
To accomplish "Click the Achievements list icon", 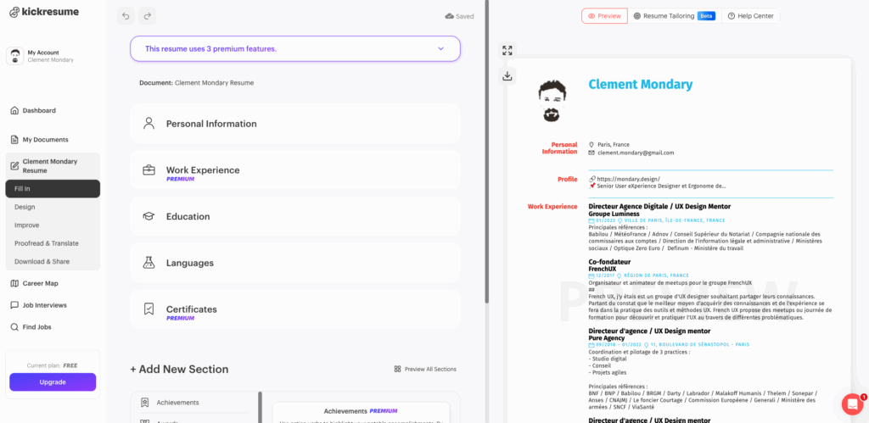I will [145, 403].
